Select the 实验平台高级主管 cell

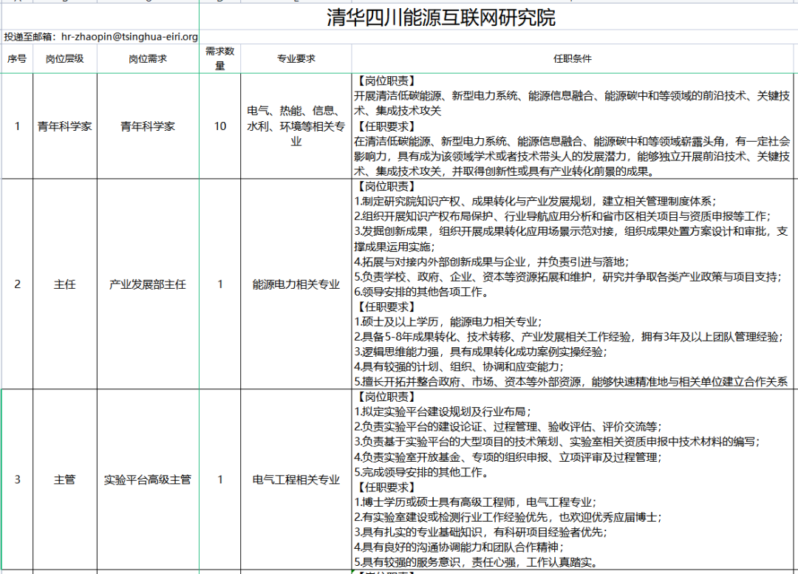[148, 479]
